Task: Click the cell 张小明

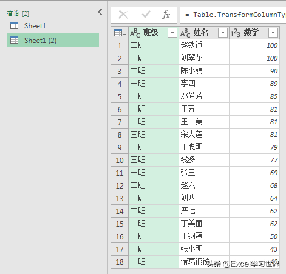Action: pyautogui.click(x=204, y=249)
